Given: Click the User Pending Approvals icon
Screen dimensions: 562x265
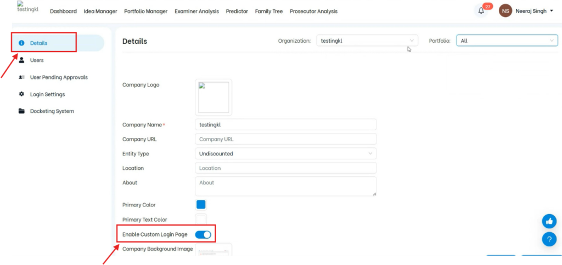Looking at the screenshot, I should (x=21, y=77).
